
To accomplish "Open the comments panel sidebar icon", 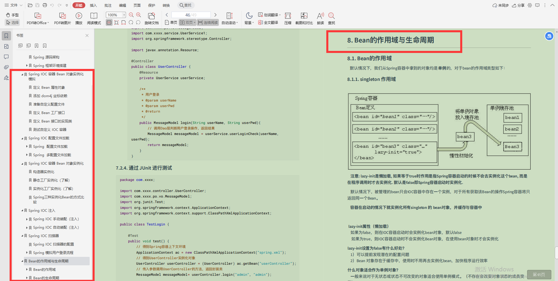I will point(6,57).
